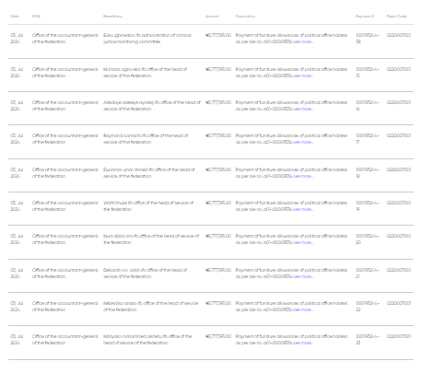Viewport: 443px width, 373px height.
Task: Show full description for the Dunomar Umar Ahmed row
Action: pos(303,176)
